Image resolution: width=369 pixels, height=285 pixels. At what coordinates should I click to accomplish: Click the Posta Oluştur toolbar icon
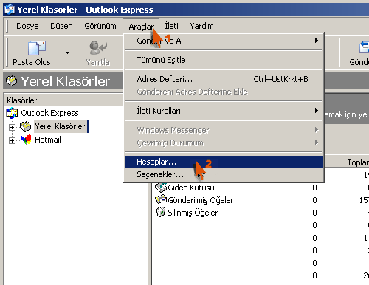[37, 48]
